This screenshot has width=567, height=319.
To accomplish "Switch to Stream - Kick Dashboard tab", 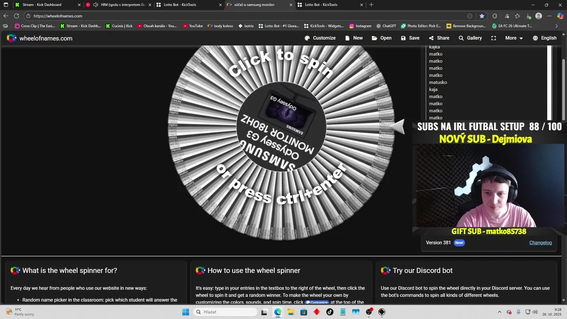I will tap(48, 5).
